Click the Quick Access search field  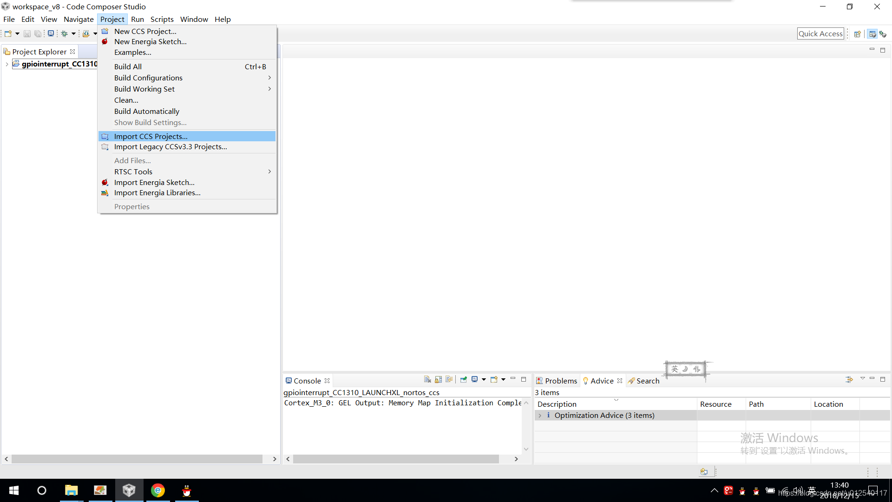pos(820,33)
